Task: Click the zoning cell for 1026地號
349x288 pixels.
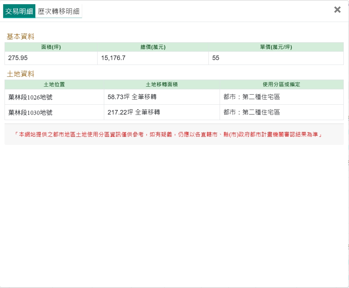Action: [252, 97]
